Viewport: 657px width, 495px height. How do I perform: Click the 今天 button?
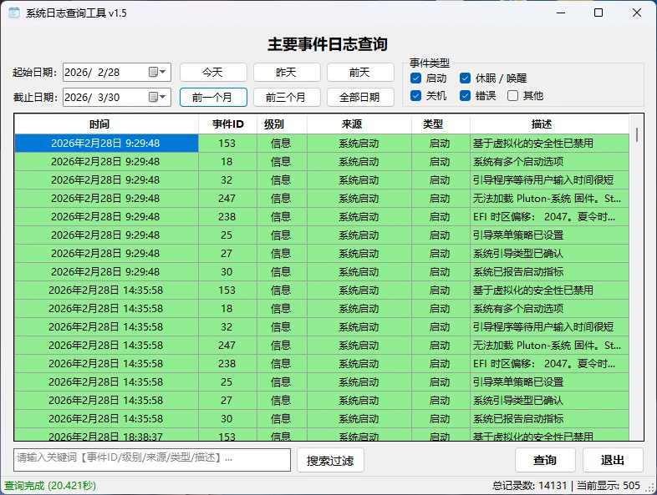click(x=213, y=72)
